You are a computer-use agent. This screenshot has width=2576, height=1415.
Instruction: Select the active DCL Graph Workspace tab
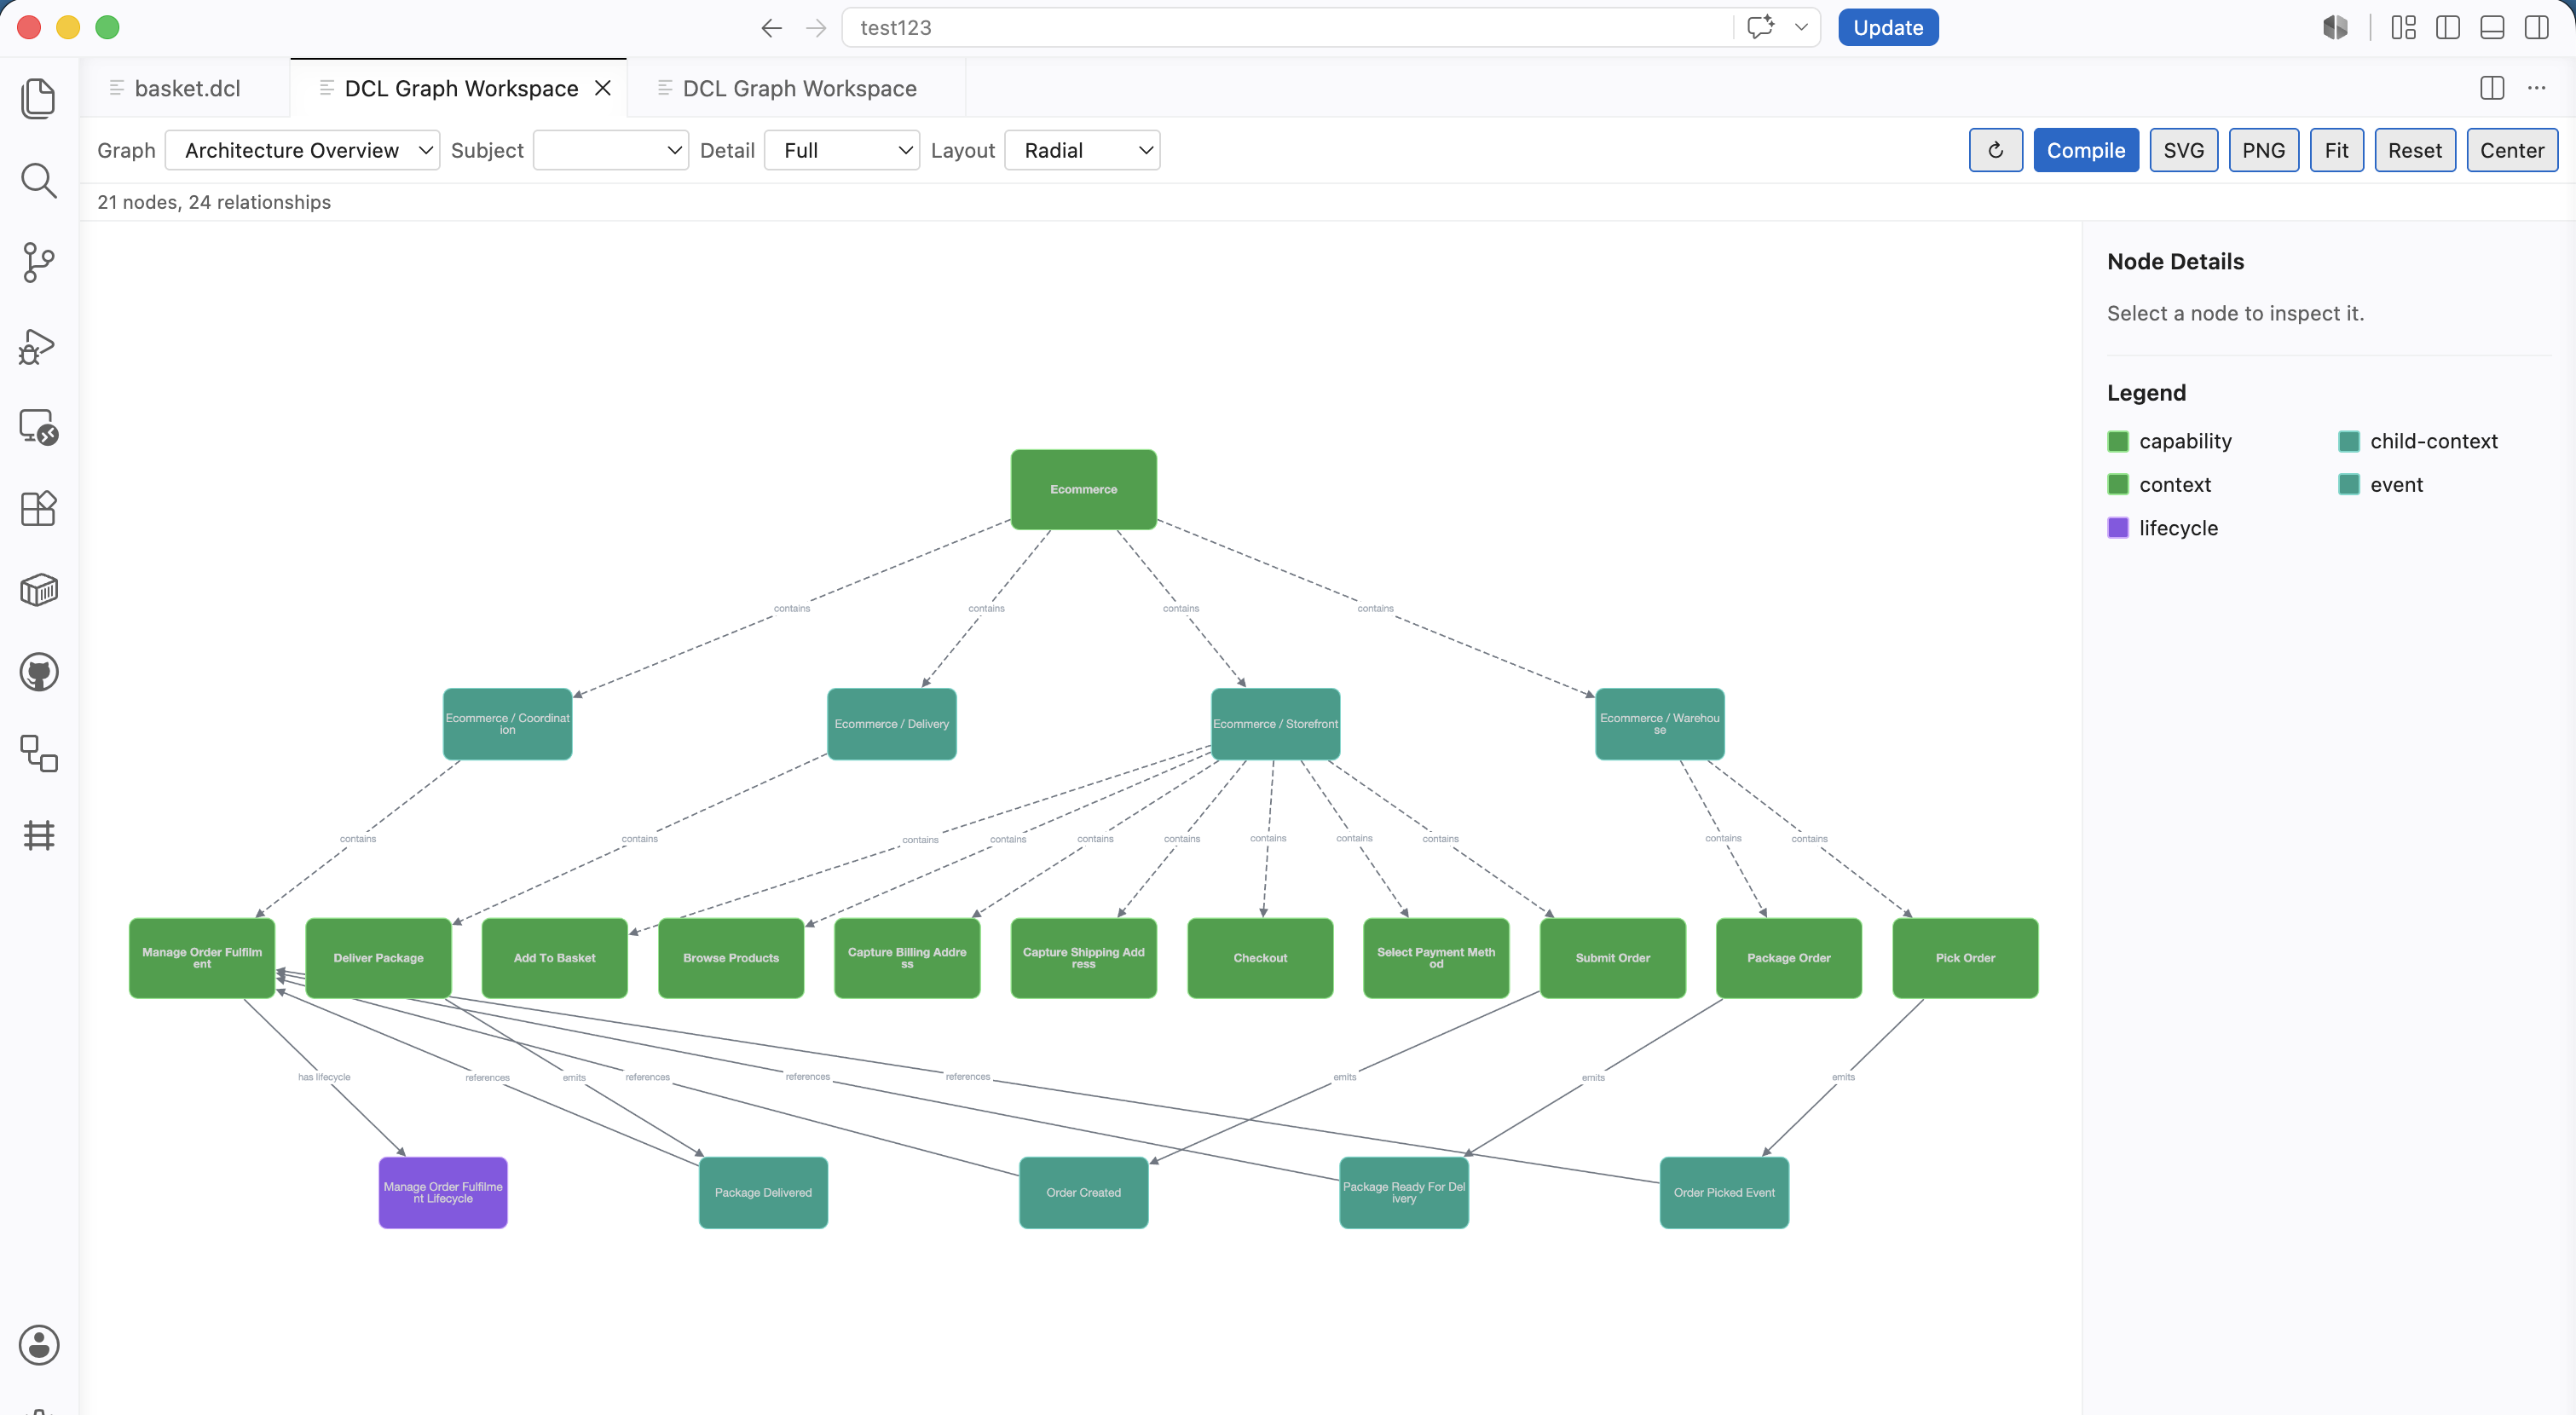coord(460,88)
